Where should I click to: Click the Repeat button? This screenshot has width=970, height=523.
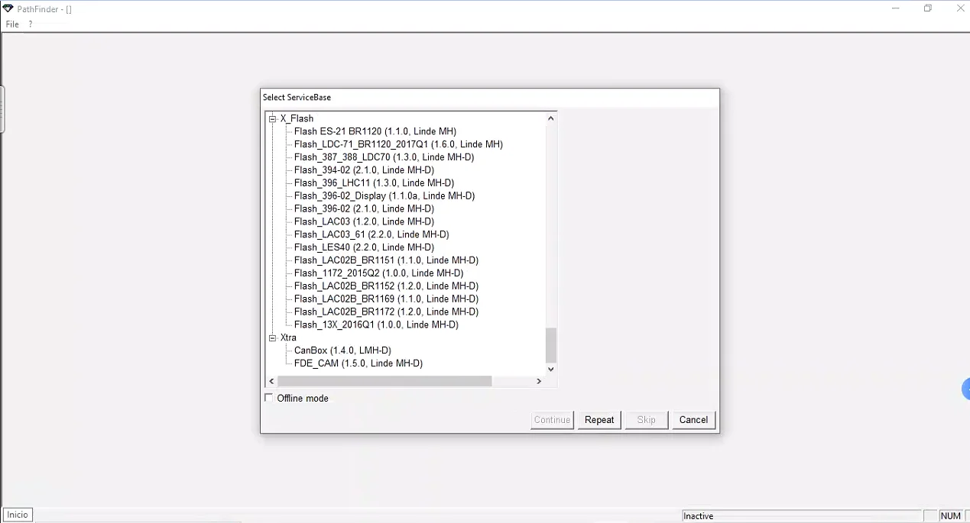pyautogui.click(x=599, y=420)
